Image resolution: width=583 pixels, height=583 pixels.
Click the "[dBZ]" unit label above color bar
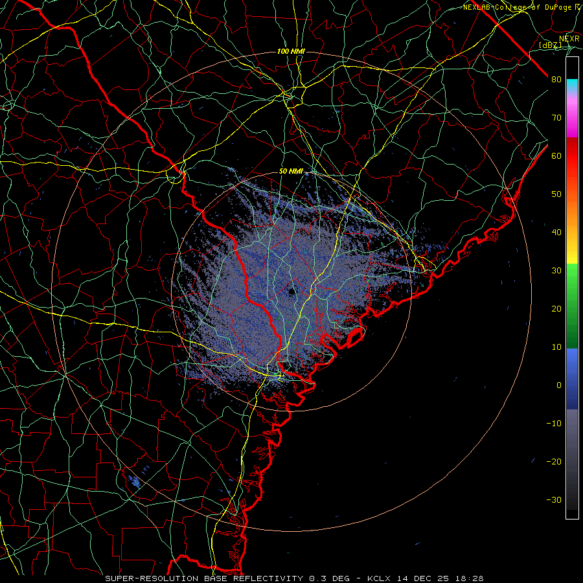click(551, 45)
